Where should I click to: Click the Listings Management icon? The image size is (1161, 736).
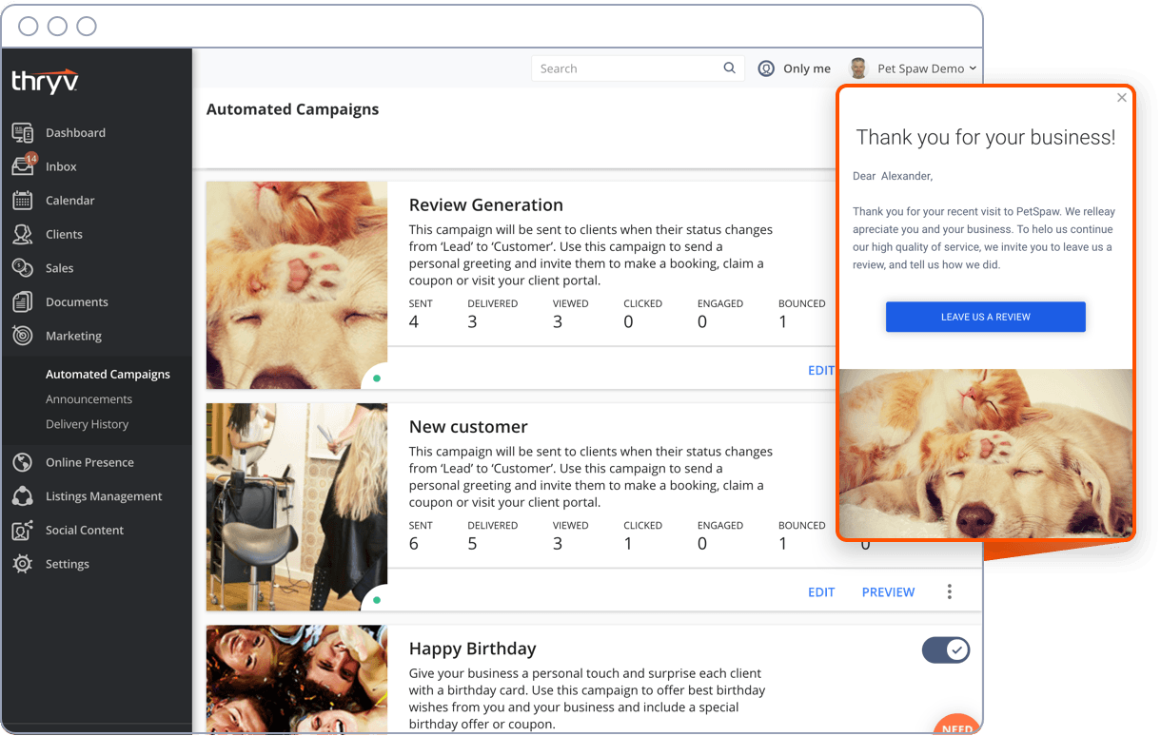coord(23,496)
